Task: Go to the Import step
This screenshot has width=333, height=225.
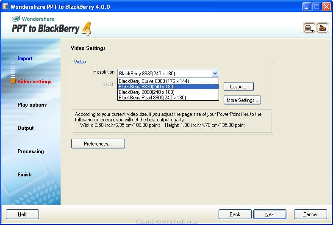Action: pyautogui.click(x=25, y=58)
